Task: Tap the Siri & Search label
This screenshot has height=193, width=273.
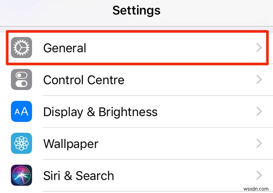Action: [x=78, y=175]
